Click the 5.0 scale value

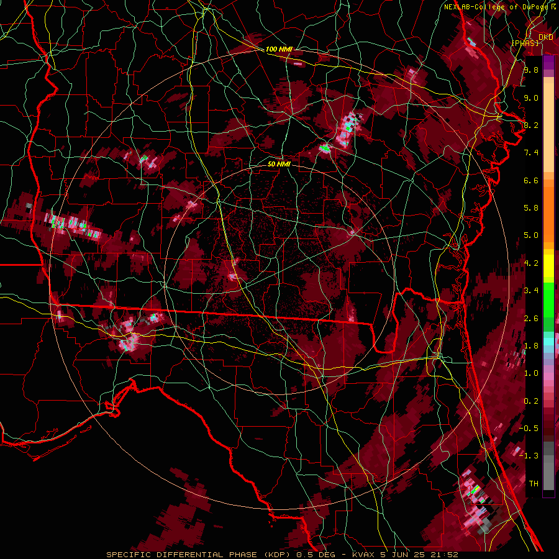pyautogui.click(x=531, y=235)
